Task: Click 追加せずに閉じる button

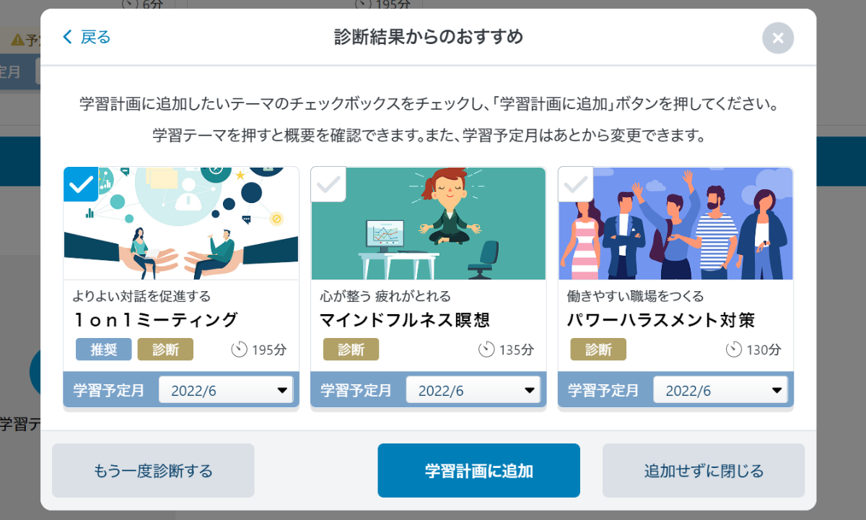Action: point(704,471)
